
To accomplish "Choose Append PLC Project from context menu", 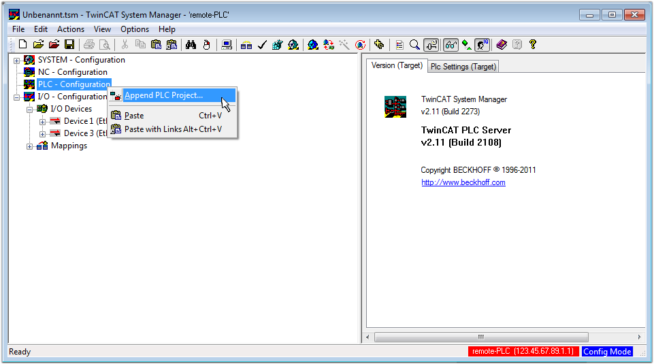I will tap(163, 95).
